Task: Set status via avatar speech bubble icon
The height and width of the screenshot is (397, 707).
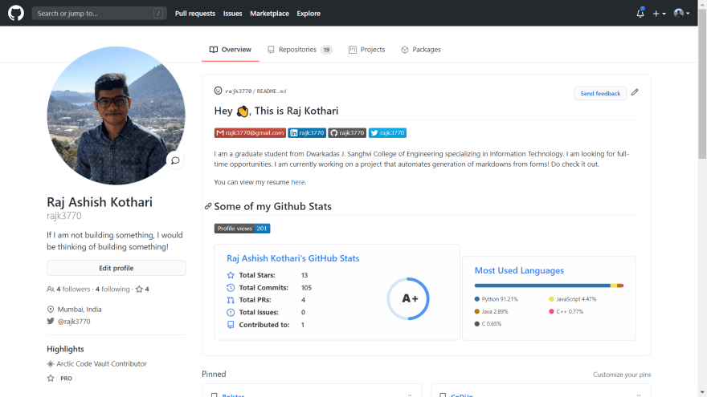Action: (175, 160)
